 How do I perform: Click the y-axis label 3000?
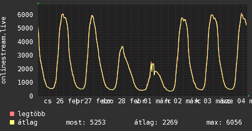pos(25,55)
